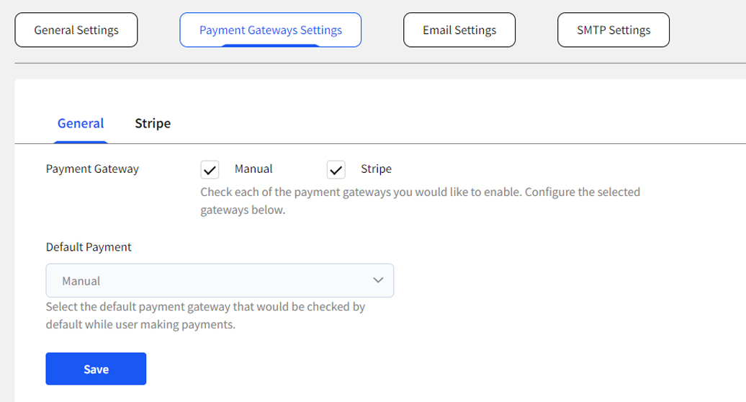
Task: Click the blue underline beneath the General sub-tab
Action: point(81,142)
